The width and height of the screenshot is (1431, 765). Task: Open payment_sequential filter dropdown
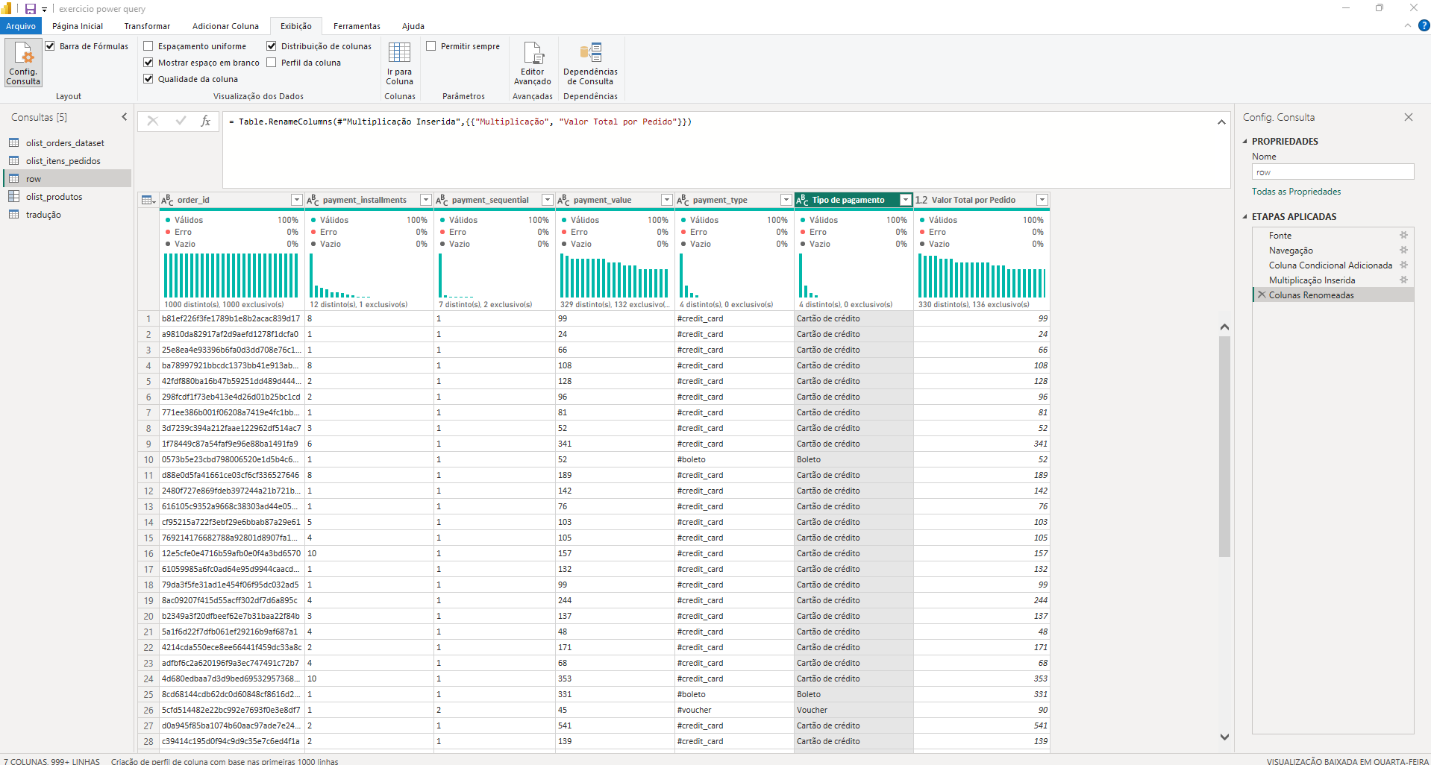(x=547, y=200)
